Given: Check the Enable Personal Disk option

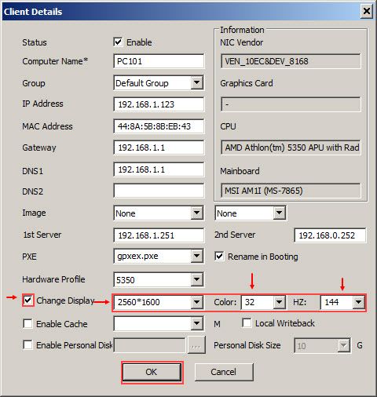Looking at the screenshot, I should click(27, 344).
